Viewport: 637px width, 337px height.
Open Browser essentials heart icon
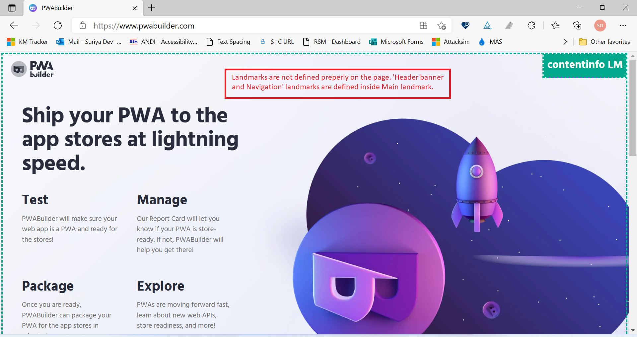[x=465, y=26]
